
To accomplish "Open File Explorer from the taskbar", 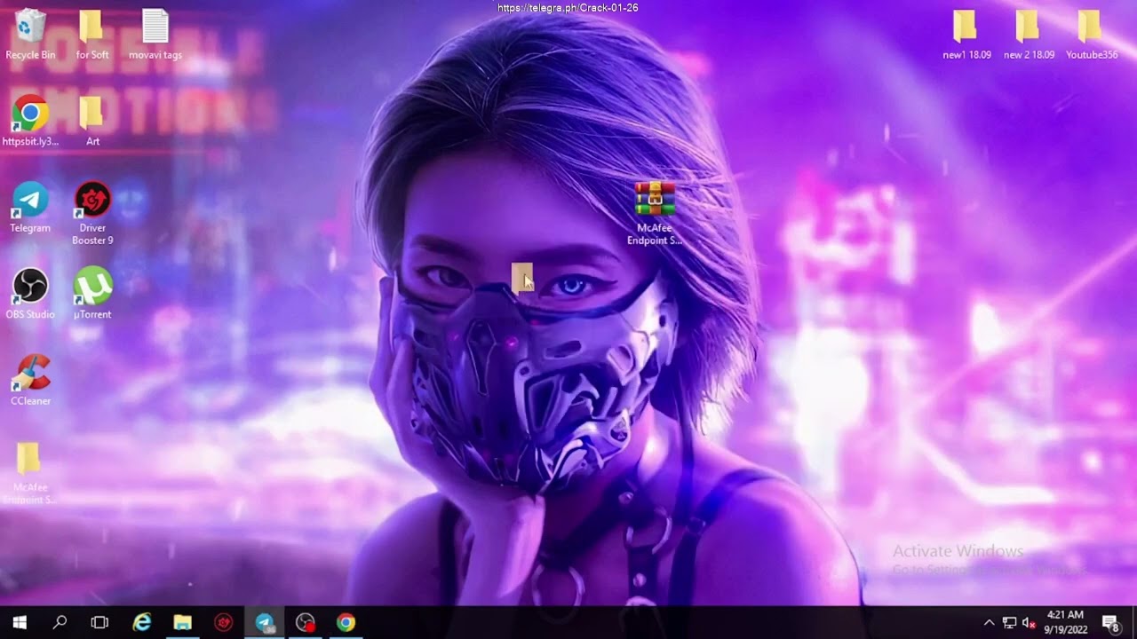I will point(182,622).
